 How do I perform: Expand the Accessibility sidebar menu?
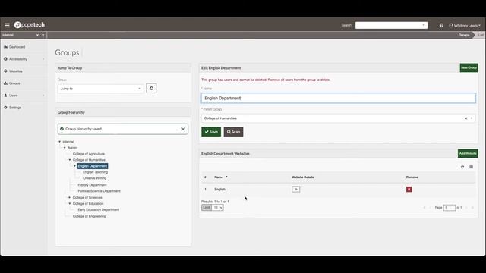pos(24,59)
